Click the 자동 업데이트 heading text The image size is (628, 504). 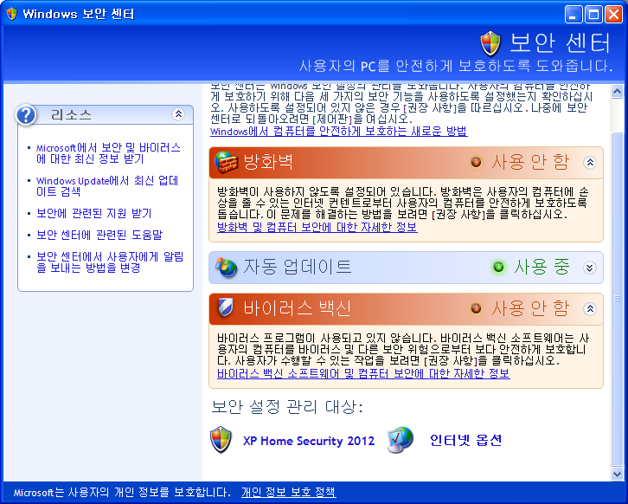tap(298, 267)
